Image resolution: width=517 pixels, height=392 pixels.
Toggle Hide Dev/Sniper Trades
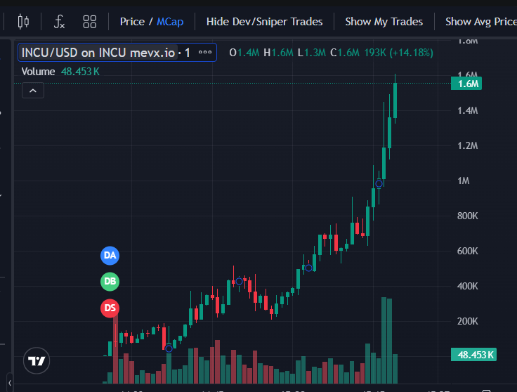[264, 22]
